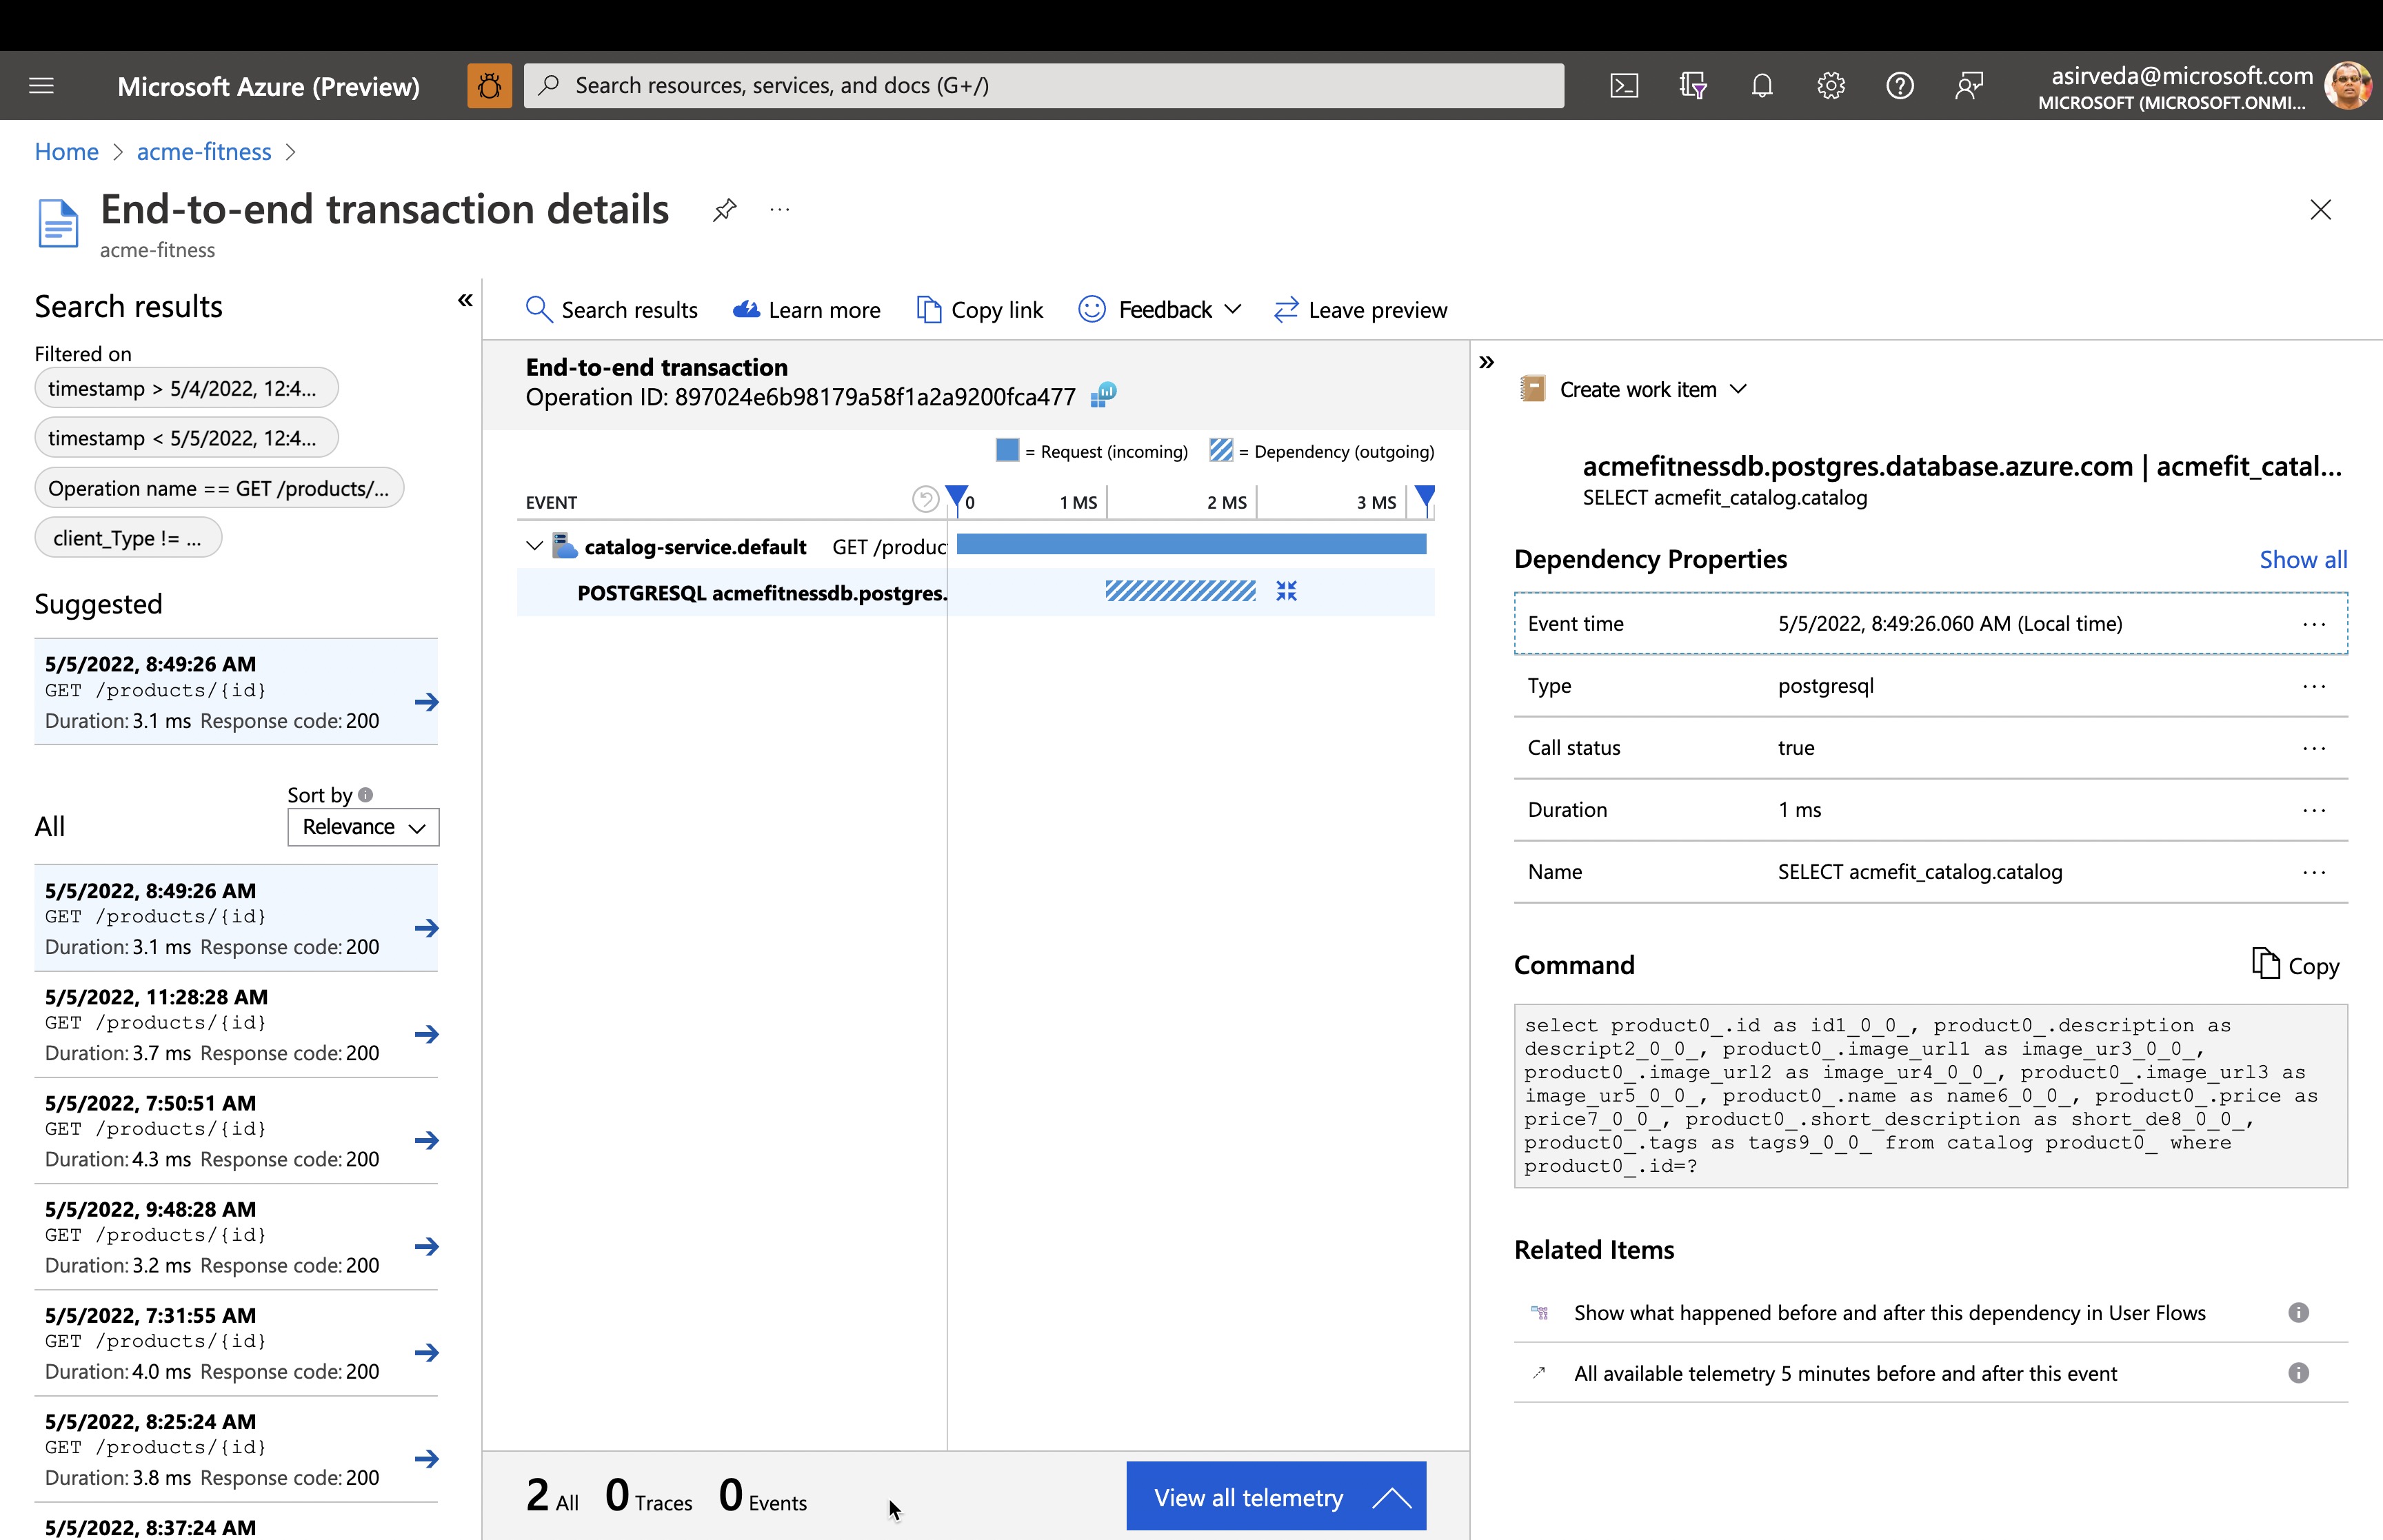2383x1540 pixels.
Task: Open the notifications bell
Action: (1762, 86)
